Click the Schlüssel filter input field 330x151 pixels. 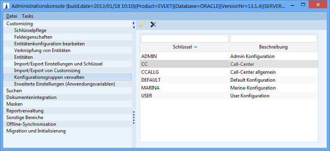click(x=184, y=39)
